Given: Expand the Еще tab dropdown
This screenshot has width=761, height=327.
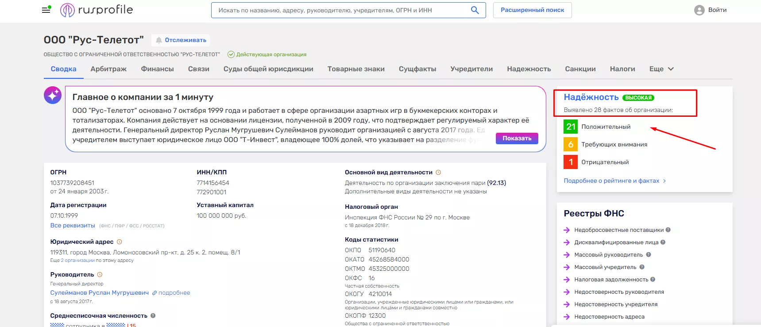Looking at the screenshot, I should pyautogui.click(x=661, y=69).
